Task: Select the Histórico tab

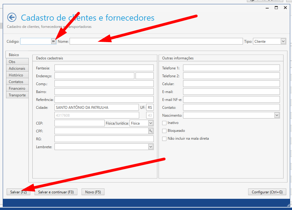Action: (x=16, y=75)
